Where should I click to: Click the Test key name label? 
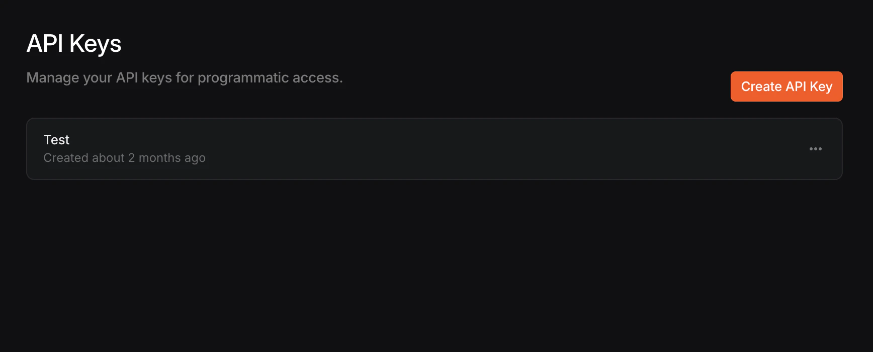click(x=56, y=140)
